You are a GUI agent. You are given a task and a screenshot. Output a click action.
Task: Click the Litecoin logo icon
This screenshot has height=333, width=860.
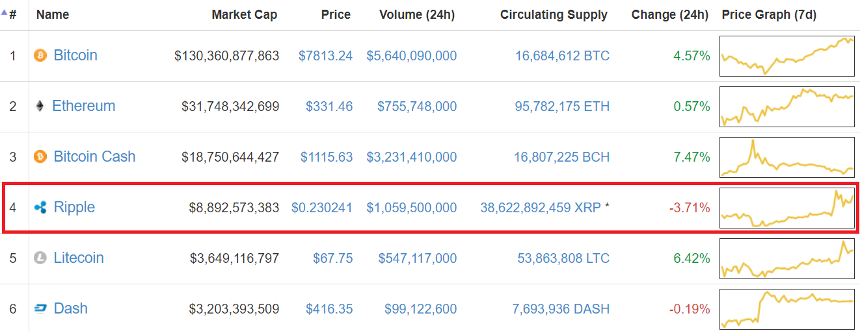click(x=40, y=258)
